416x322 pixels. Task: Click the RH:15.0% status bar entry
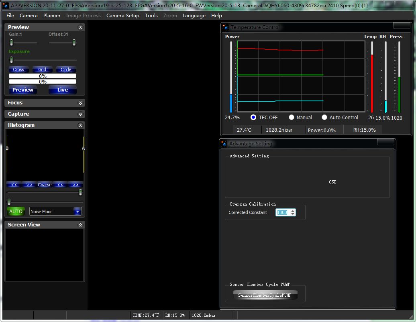[175, 315]
